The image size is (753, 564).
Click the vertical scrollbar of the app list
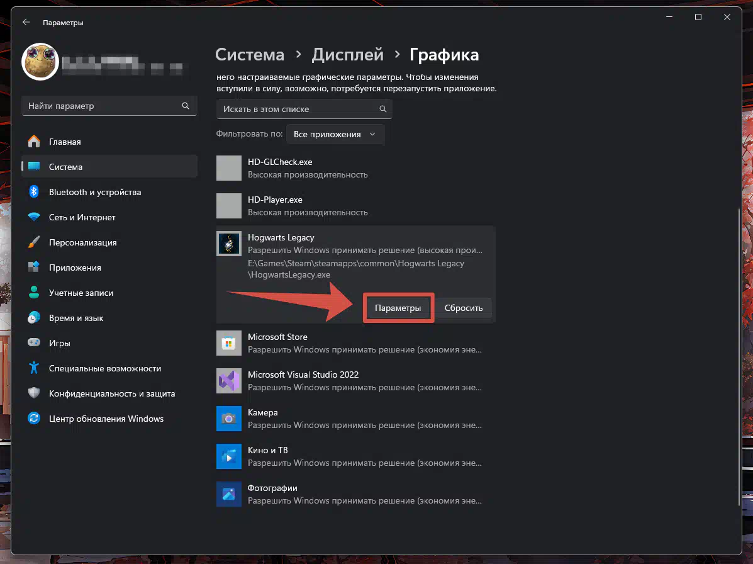(x=739, y=357)
